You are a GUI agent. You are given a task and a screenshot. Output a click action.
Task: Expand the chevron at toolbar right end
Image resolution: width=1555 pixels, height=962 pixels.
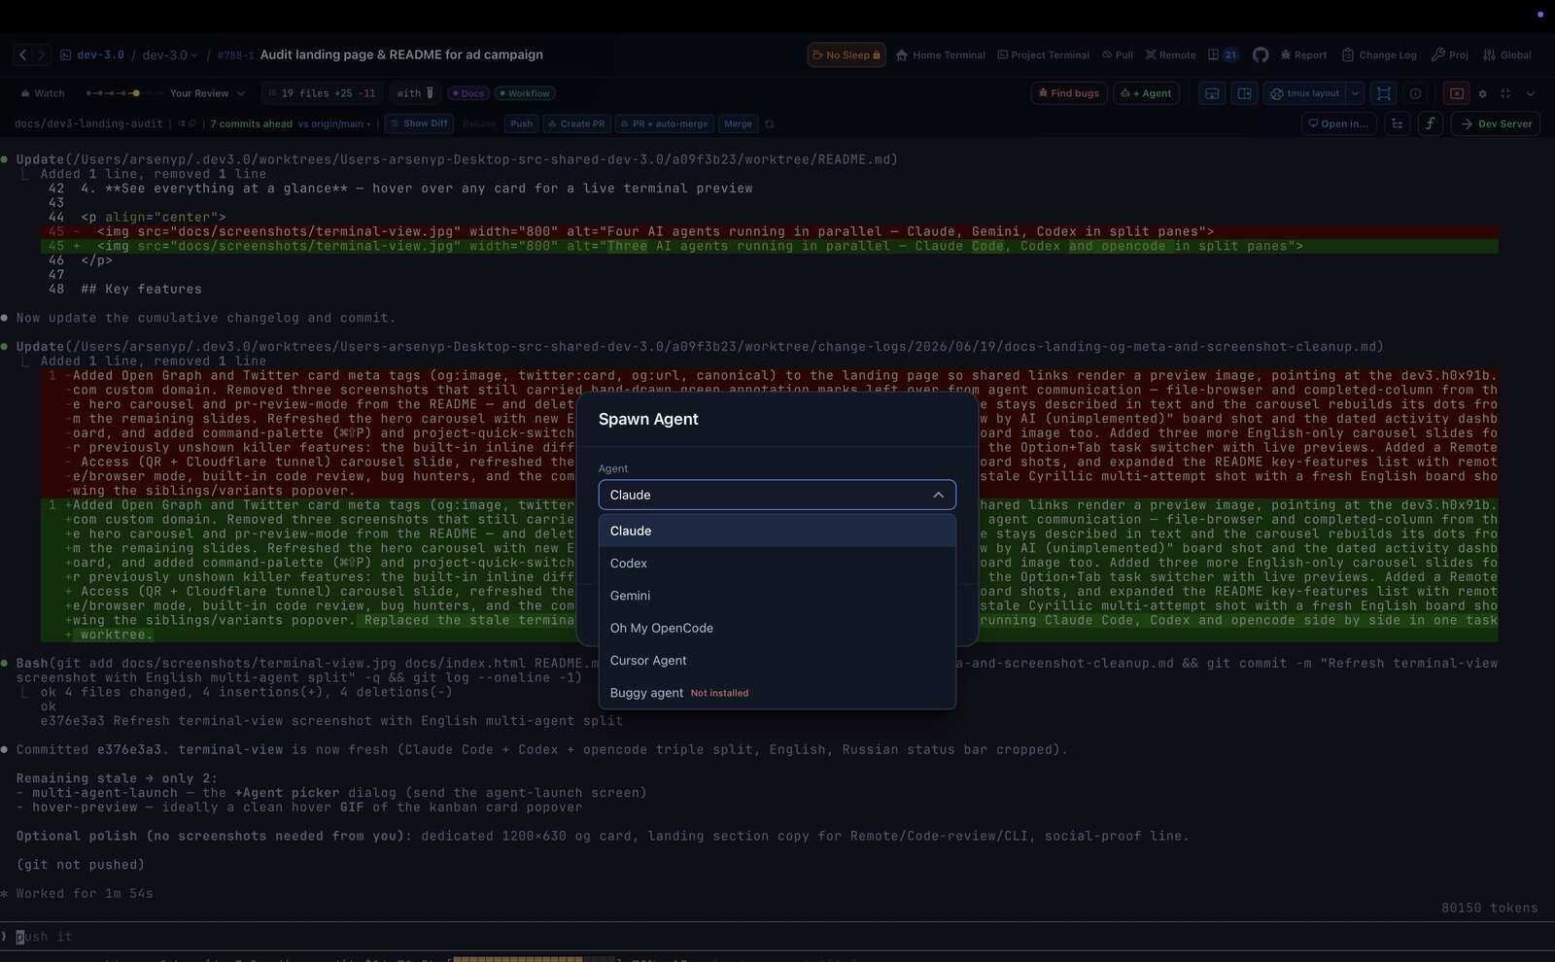point(1531,93)
